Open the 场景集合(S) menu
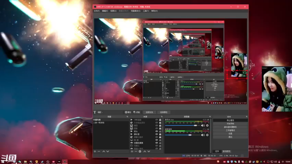Viewport: 292px width, 164px height. pos(136,11)
